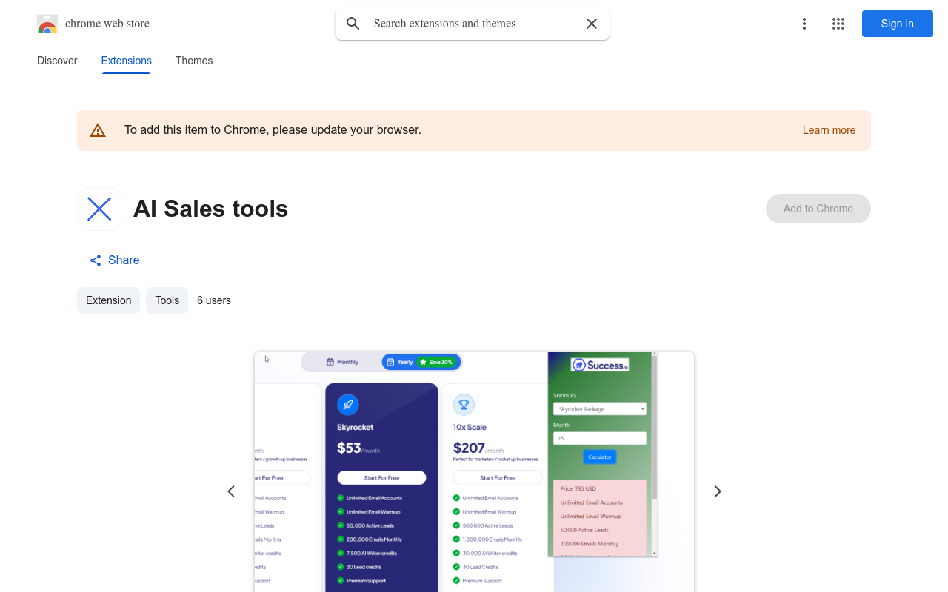Go to previous screenshot with left arrow
948x592 pixels.
pos(231,491)
